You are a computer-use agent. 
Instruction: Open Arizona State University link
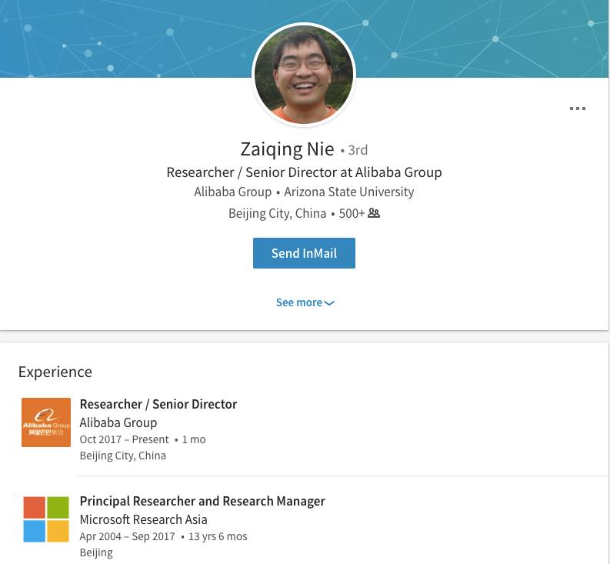coord(348,192)
